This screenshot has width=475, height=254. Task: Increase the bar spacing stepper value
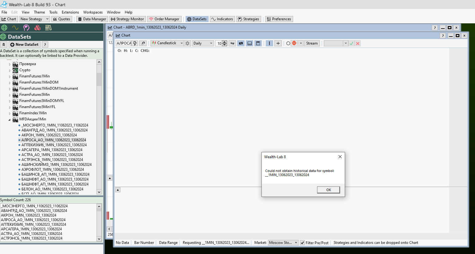point(225,42)
